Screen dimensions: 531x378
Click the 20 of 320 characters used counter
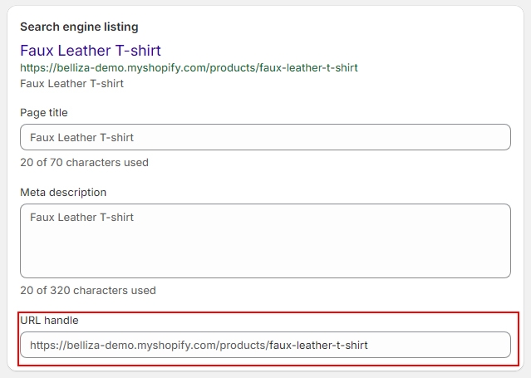pos(87,291)
